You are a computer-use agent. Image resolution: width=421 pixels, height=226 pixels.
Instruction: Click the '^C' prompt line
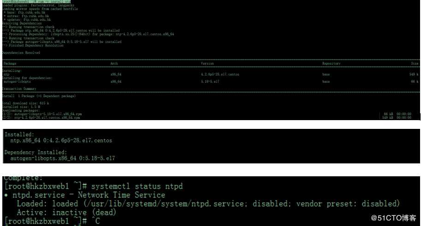[x=52, y=221]
